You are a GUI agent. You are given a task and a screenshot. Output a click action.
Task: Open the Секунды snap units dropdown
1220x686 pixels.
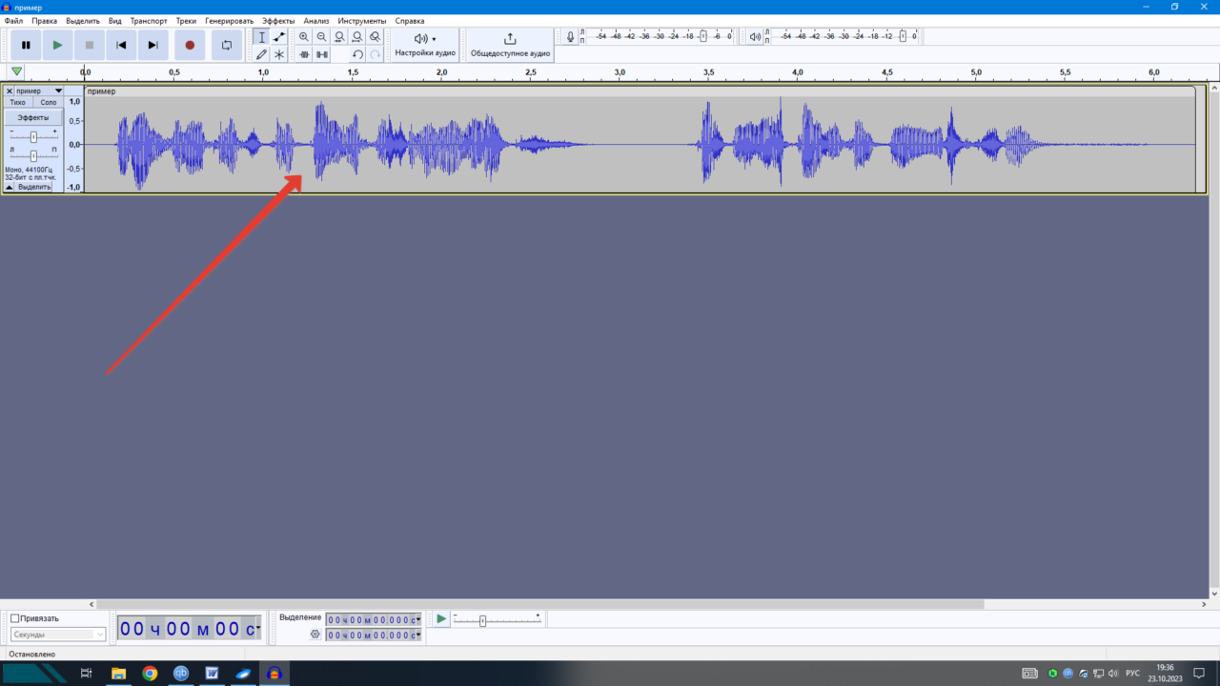coord(58,635)
